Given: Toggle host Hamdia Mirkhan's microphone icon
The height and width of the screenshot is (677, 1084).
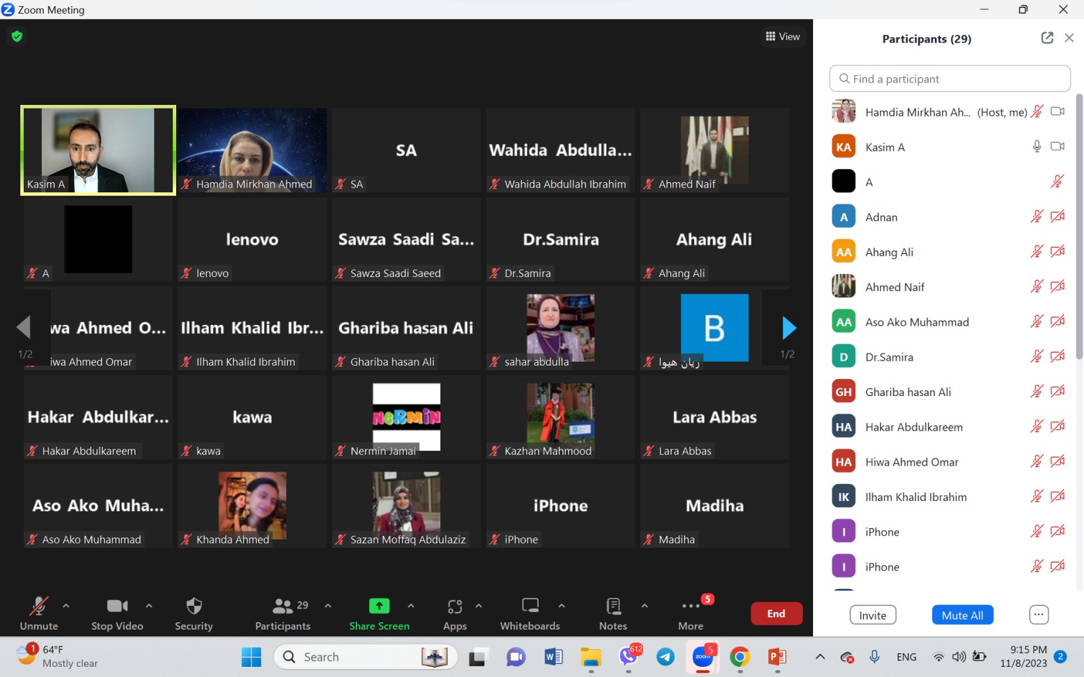Looking at the screenshot, I should tap(1037, 111).
